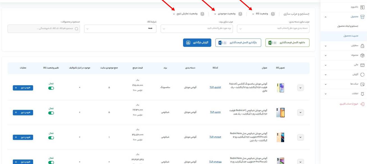Click the product thumbnail in row TLP-۳۸۹۸۴

[280, 137]
